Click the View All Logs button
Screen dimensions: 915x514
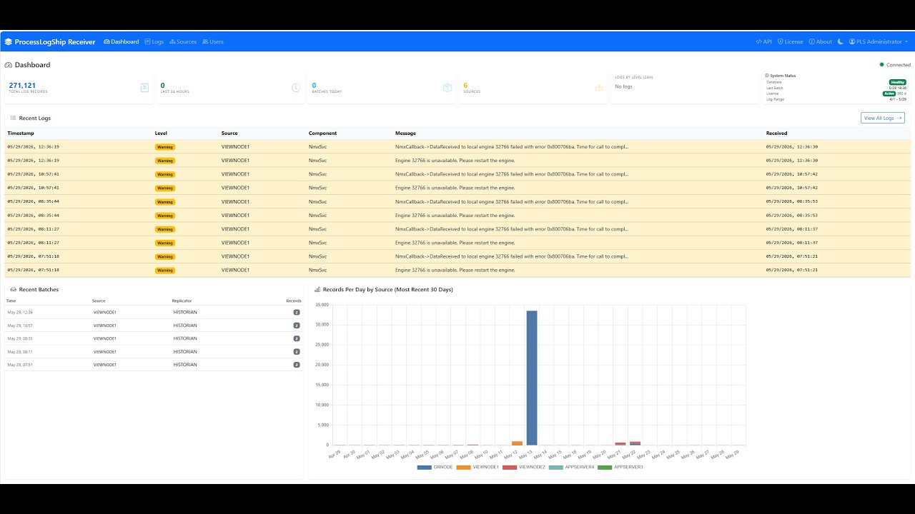[x=883, y=118]
